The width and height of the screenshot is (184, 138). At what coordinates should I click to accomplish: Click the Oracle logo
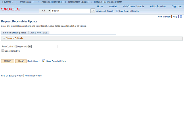click(11, 9)
